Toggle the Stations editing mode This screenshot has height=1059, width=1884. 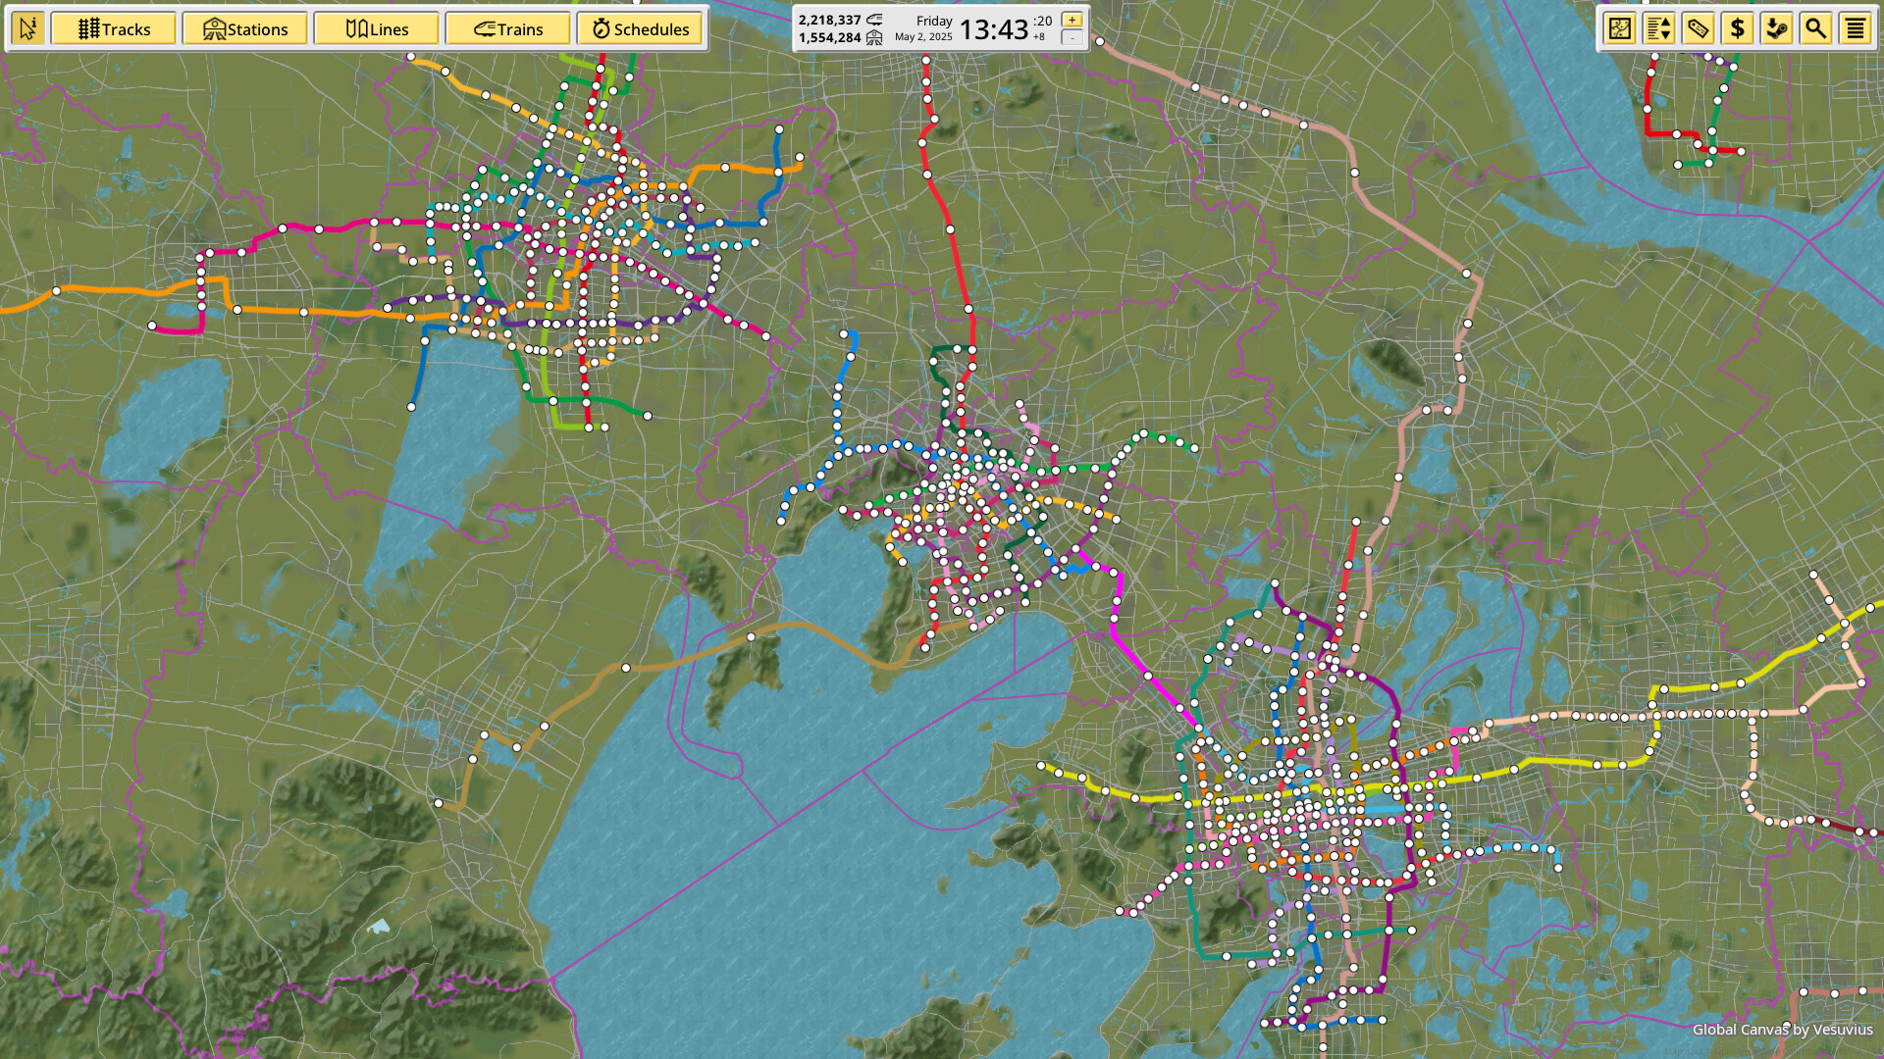point(245,28)
